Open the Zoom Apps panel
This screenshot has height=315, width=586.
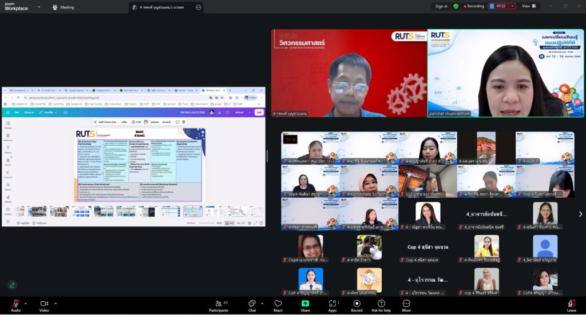(332, 306)
